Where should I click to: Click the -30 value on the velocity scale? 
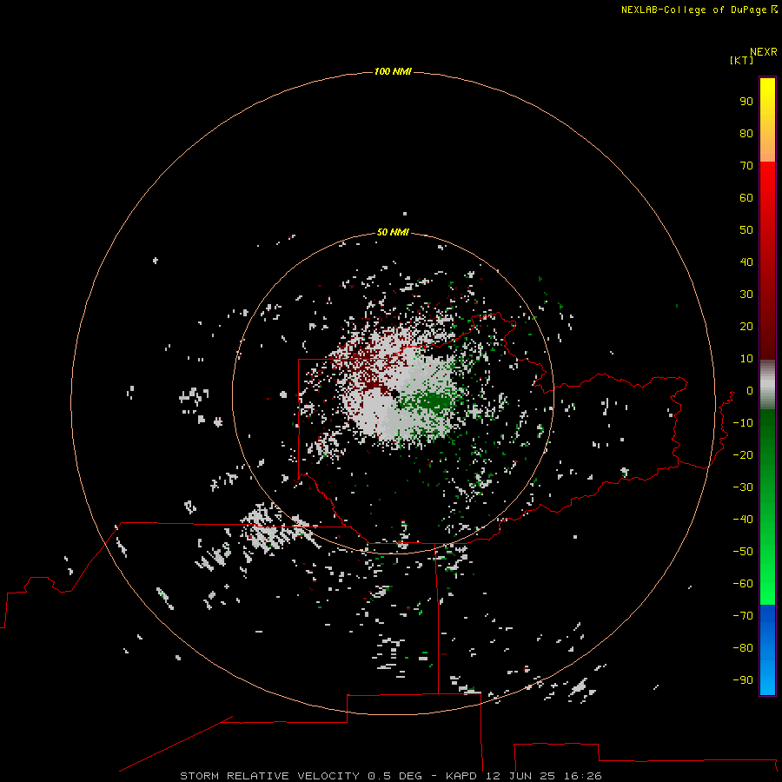[x=743, y=487]
